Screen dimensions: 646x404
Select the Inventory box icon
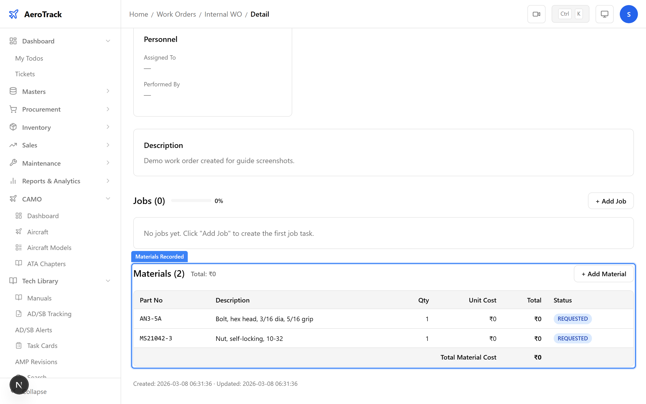[13, 127]
